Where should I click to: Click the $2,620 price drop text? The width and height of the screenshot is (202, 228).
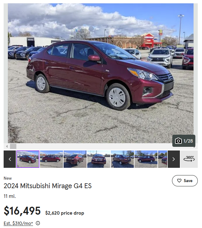65,213
